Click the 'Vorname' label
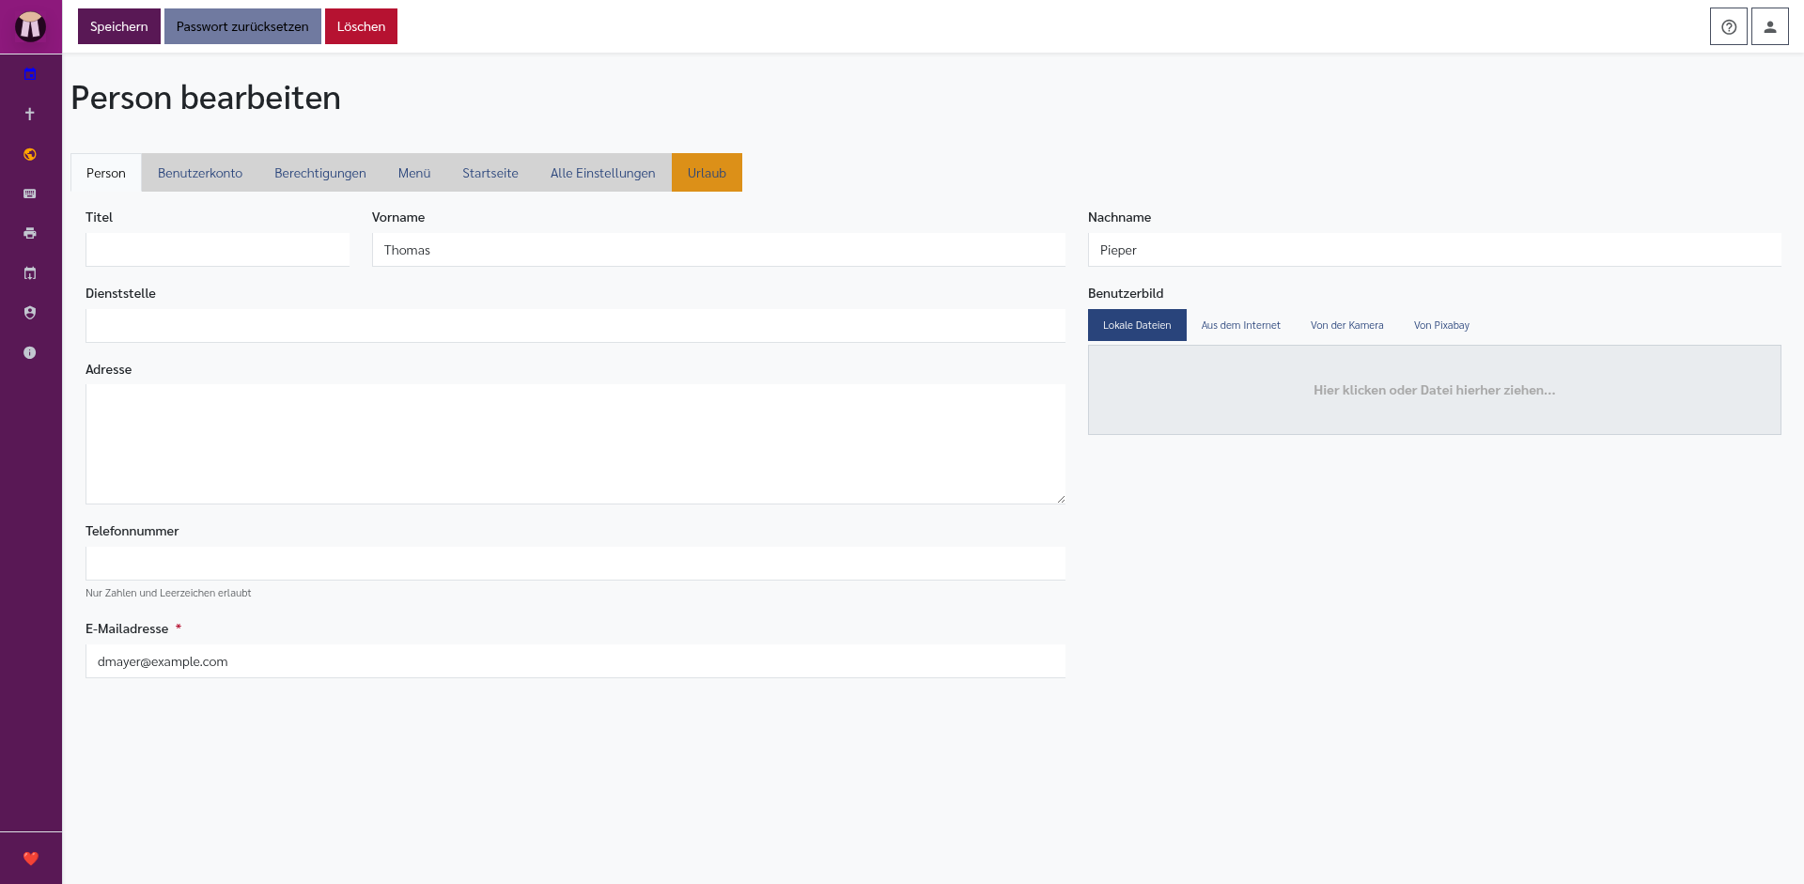The image size is (1804, 884). 398,217
